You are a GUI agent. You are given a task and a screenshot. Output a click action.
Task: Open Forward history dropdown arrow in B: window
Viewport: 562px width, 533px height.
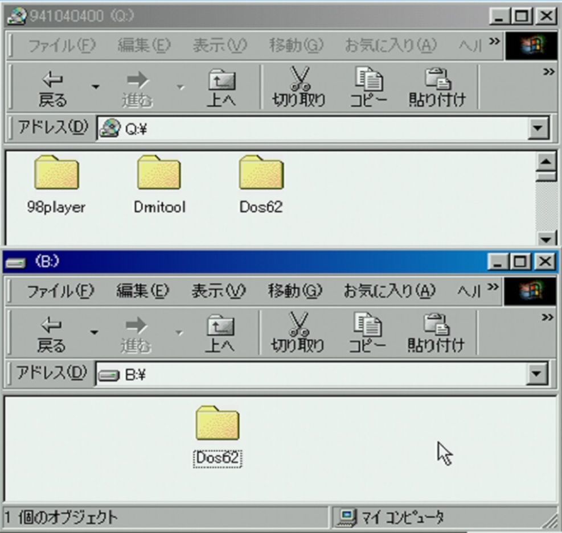pyautogui.click(x=179, y=332)
